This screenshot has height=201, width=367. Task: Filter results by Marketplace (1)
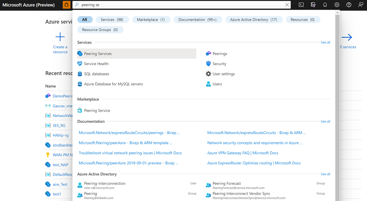click(x=151, y=20)
